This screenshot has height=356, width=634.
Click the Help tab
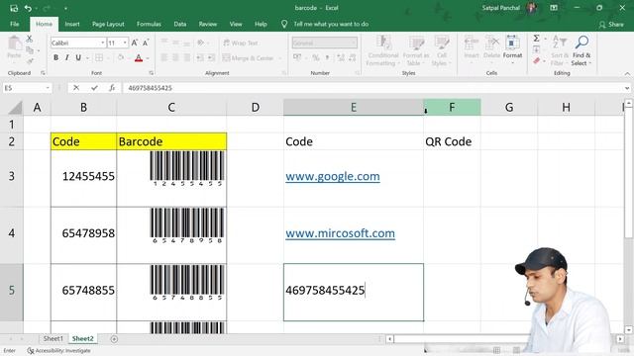261,24
